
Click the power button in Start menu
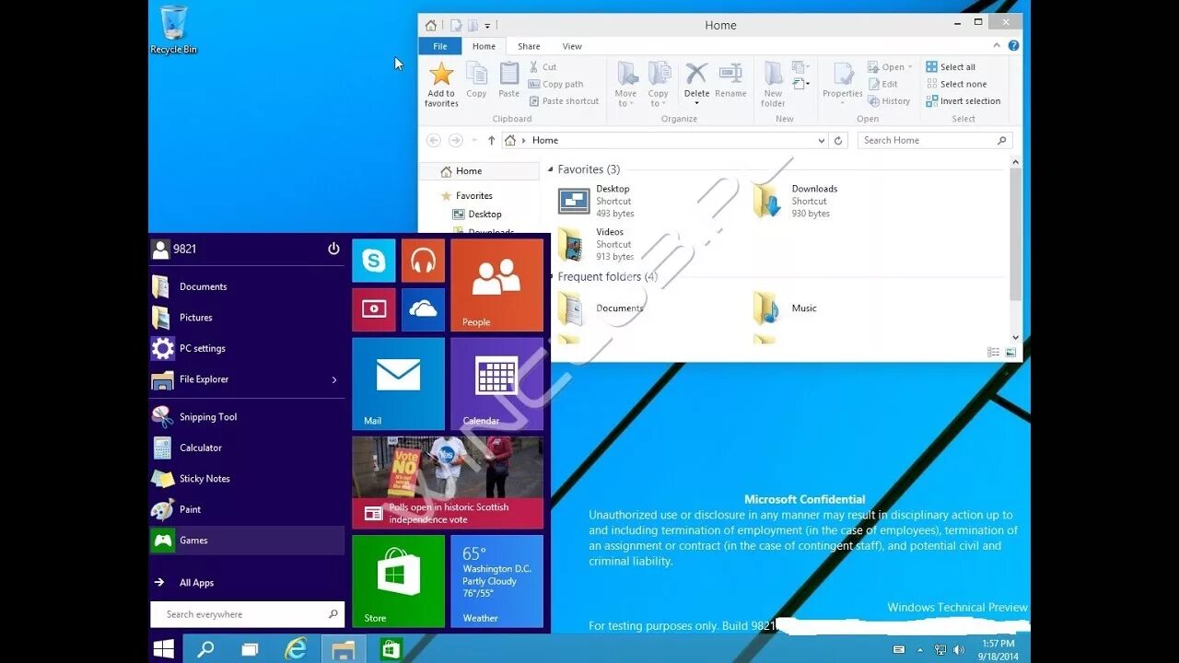point(333,249)
